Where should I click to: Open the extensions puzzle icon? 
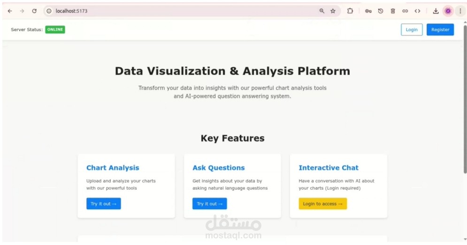[350, 11]
